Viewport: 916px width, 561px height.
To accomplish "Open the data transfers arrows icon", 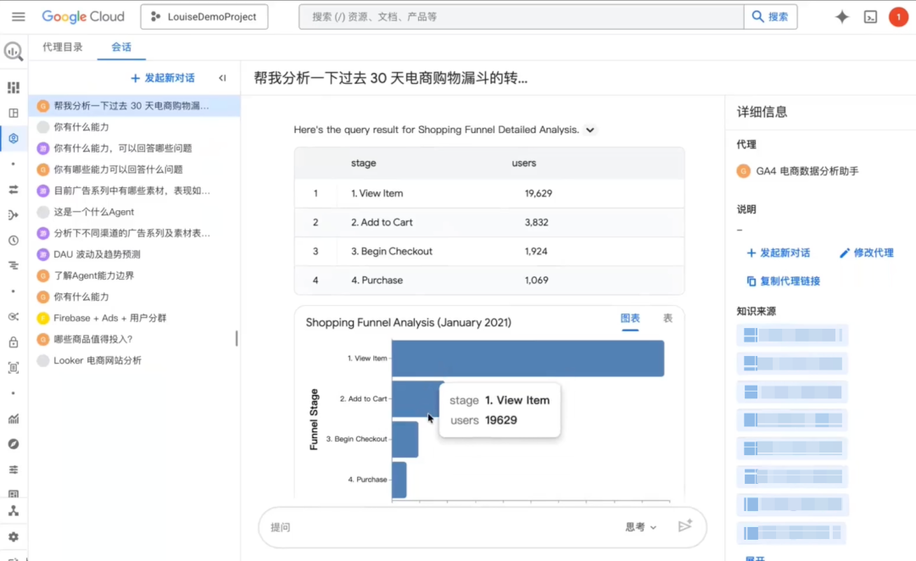I will pos(14,190).
